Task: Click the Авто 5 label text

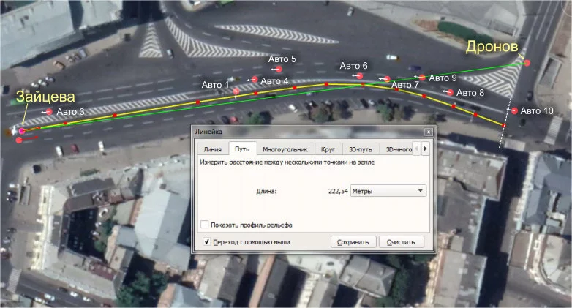Action: coord(282,59)
